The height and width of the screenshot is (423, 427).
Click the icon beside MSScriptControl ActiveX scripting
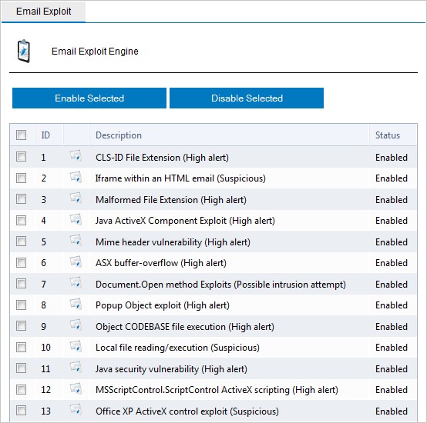pyautogui.click(x=76, y=388)
